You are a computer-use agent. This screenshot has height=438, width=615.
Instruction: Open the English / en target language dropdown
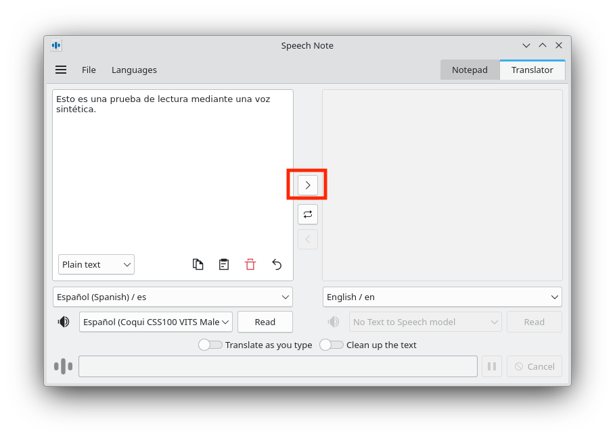tap(442, 297)
